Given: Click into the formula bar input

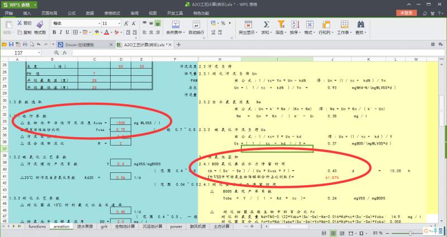Looking at the screenshot, I should 258,53.
